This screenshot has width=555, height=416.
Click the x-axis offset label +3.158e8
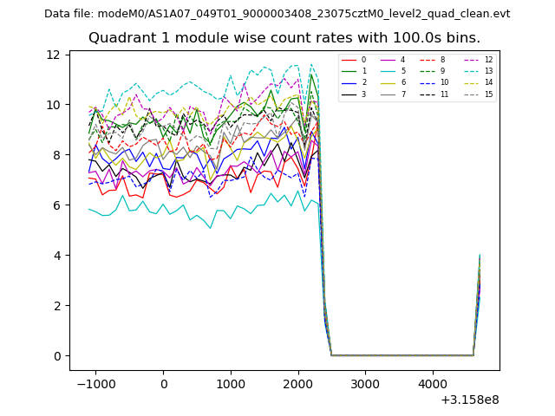pyautogui.click(x=471, y=400)
